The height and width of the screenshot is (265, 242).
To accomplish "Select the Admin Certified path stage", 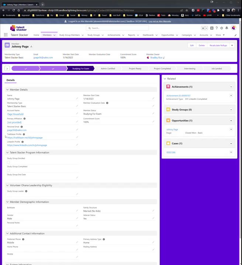I will click(x=108, y=68).
